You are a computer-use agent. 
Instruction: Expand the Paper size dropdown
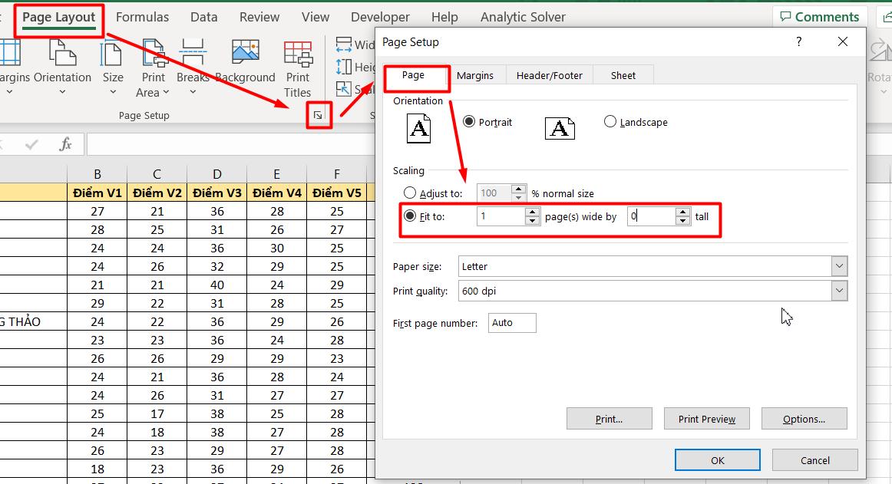coord(839,266)
